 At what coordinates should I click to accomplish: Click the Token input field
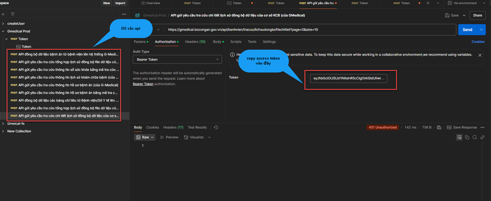point(348,78)
